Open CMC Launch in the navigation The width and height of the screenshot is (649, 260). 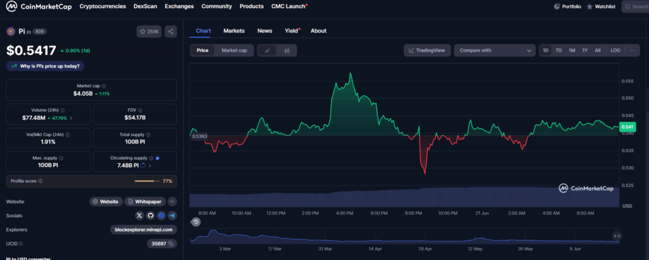pos(289,6)
